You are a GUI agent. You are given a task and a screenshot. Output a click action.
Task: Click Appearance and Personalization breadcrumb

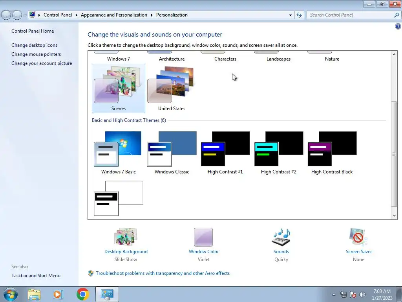[x=114, y=15]
